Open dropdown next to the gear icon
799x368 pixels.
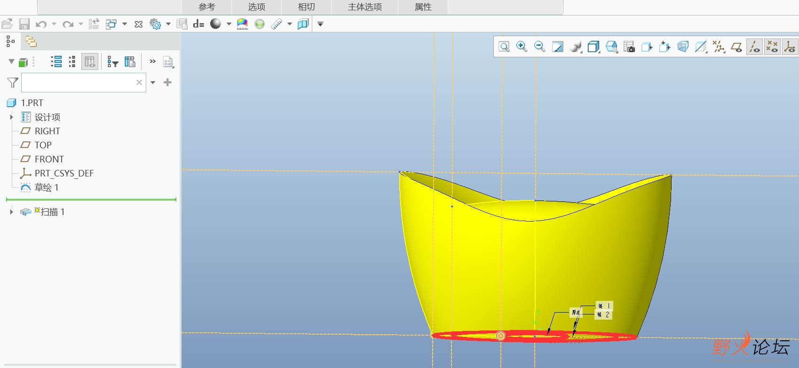click(168, 24)
